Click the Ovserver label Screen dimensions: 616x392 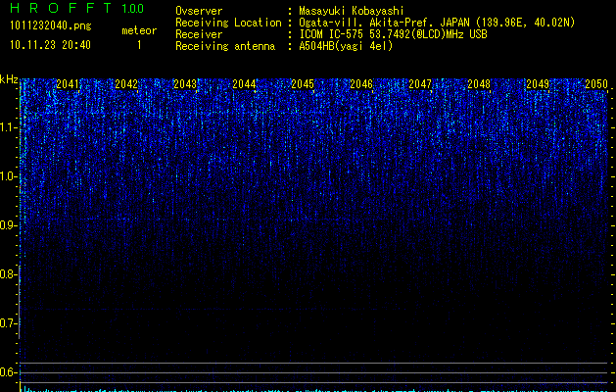click(x=199, y=11)
